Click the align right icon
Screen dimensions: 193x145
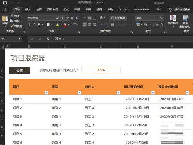click(x=95, y=24)
